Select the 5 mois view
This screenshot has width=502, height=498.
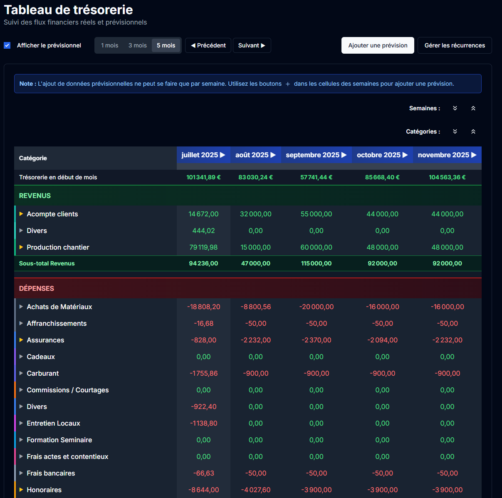pyautogui.click(x=166, y=45)
